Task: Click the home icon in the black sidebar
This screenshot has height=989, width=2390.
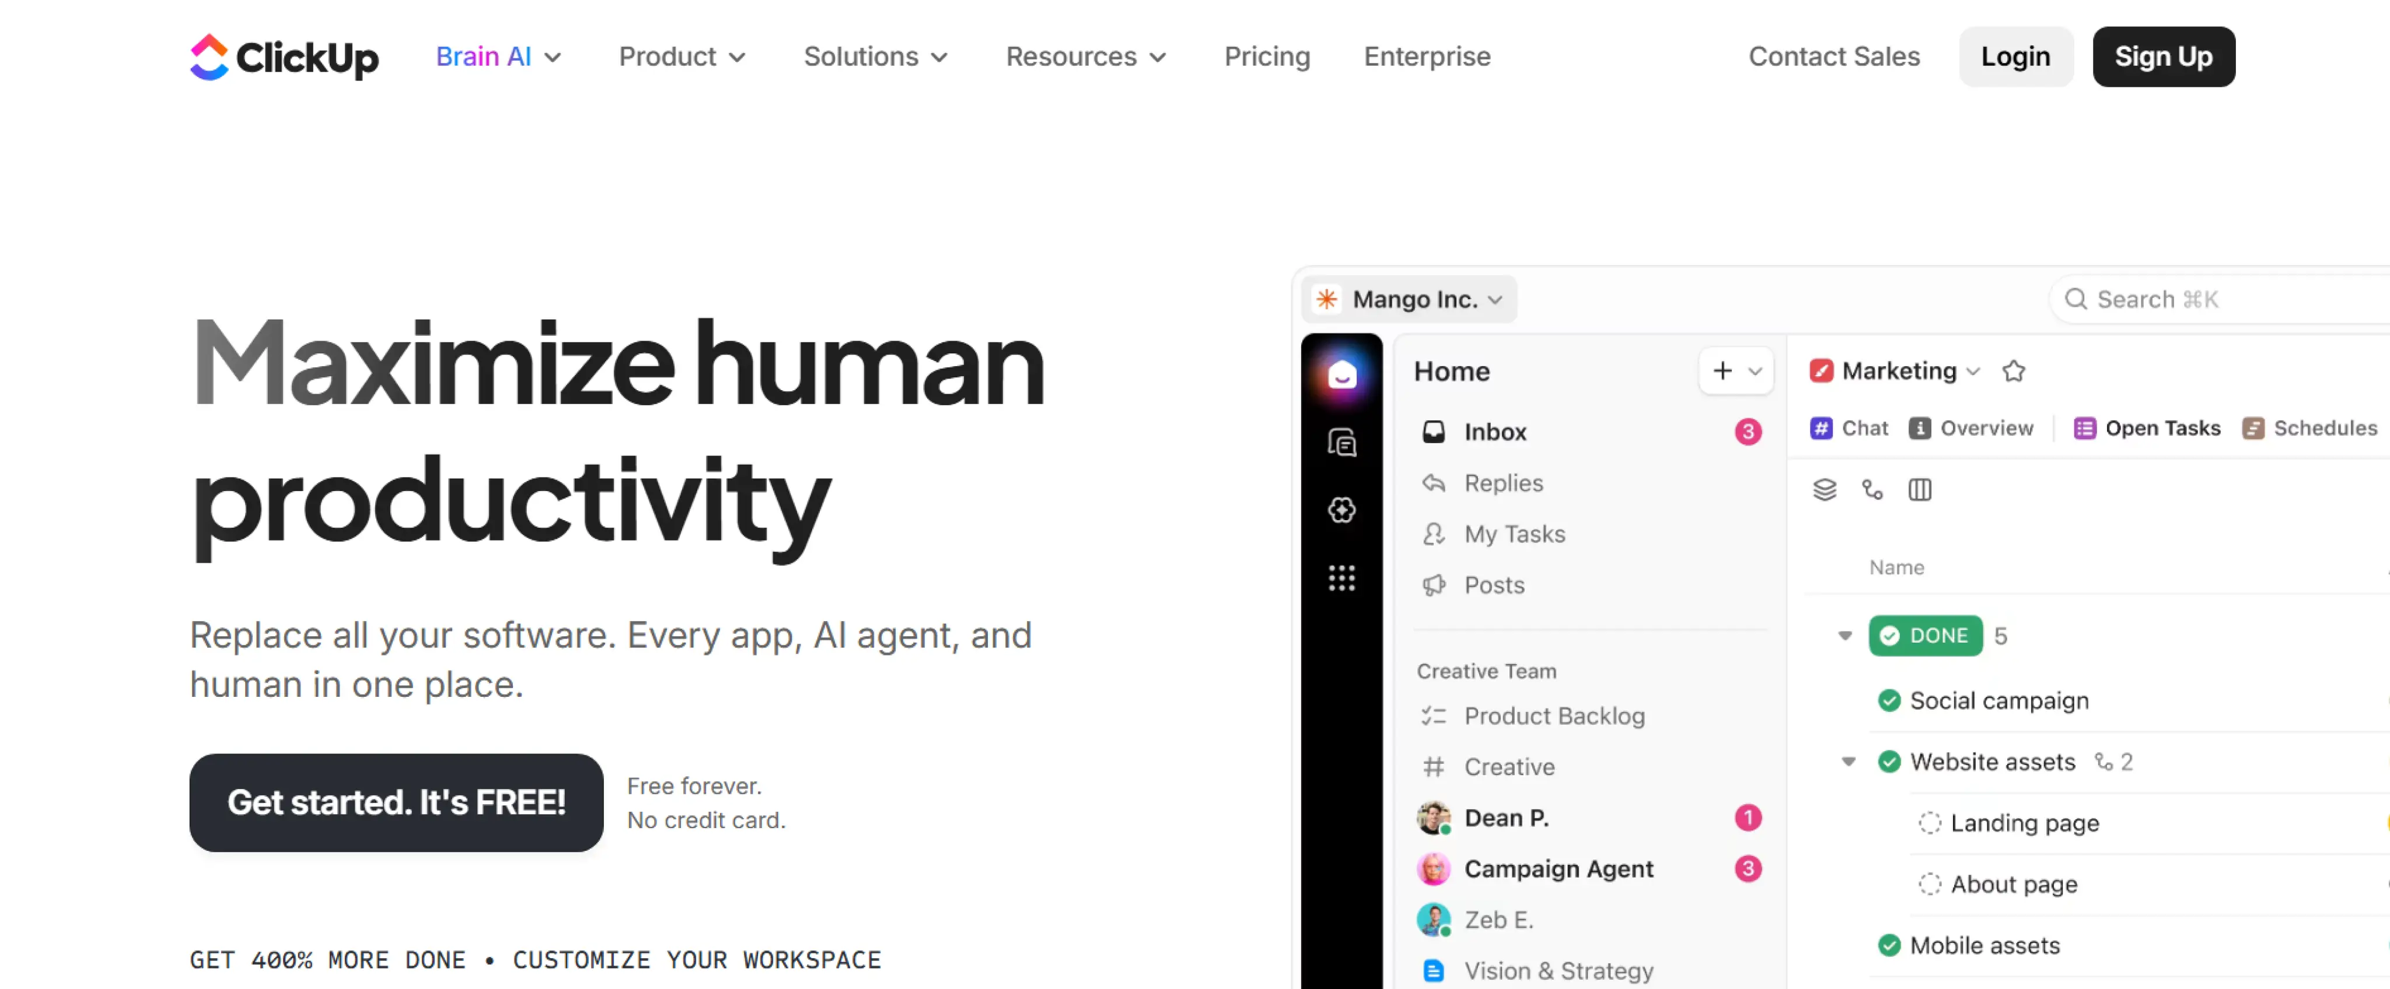Action: coord(1341,376)
